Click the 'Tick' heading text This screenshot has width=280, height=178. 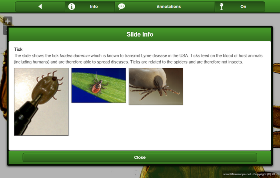(x=18, y=49)
